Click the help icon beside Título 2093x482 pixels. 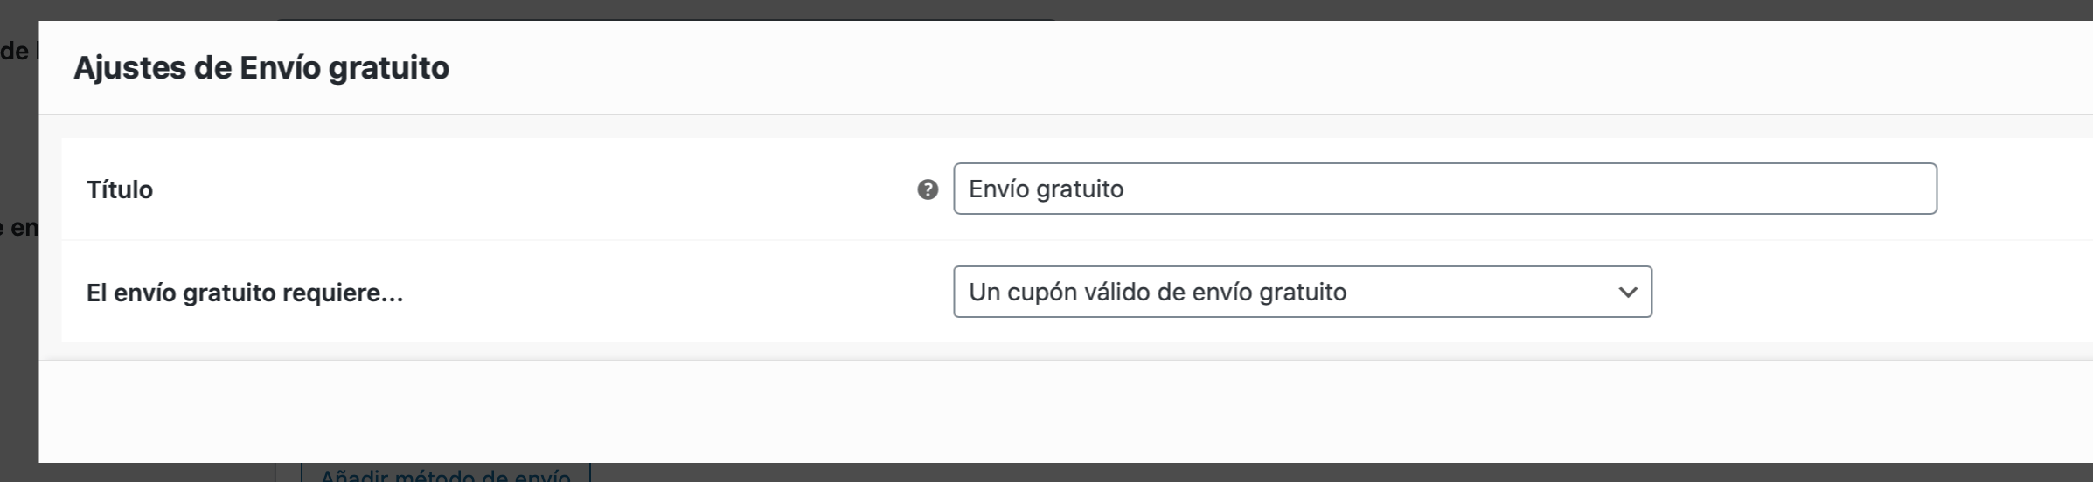coord(928,189)
